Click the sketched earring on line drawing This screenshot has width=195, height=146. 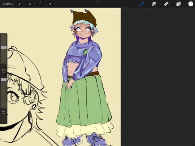pos(34,106)
